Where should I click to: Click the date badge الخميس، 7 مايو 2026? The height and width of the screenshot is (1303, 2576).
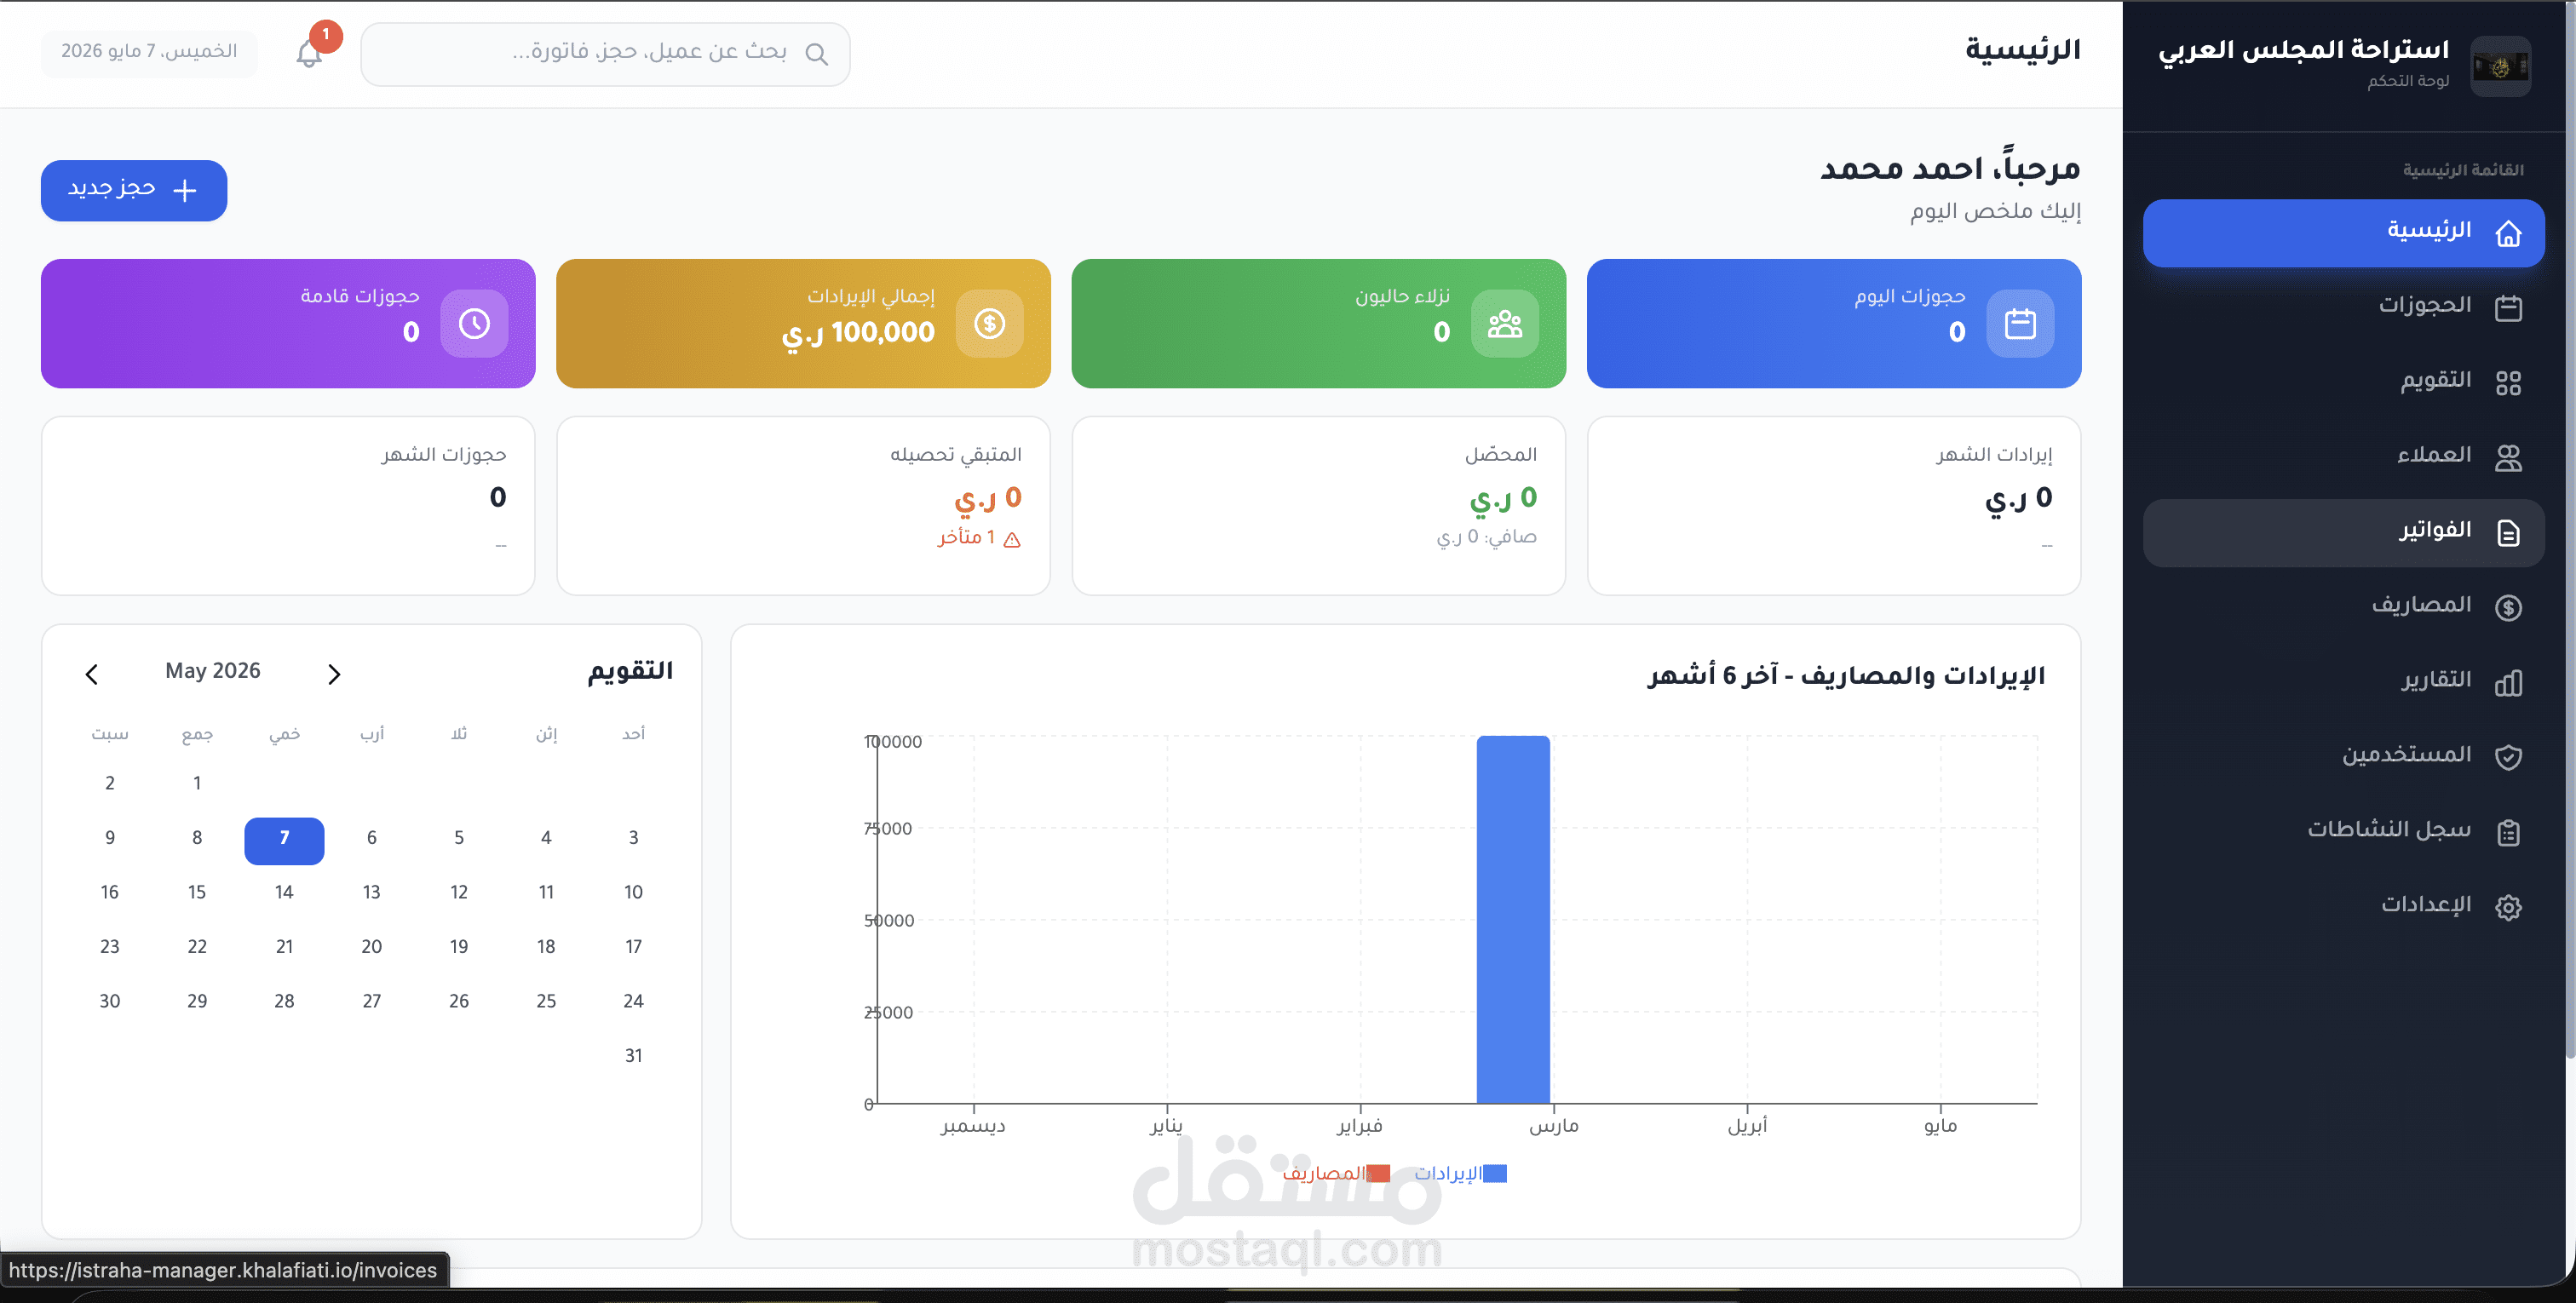pos(149,52)
